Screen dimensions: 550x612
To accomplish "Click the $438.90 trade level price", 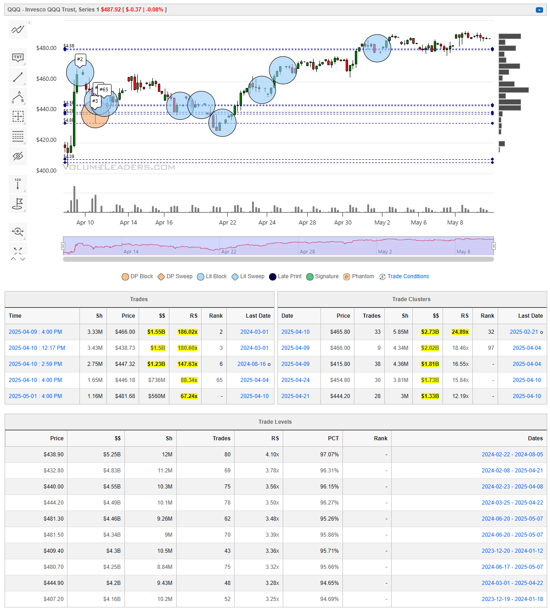I will 54,455.
